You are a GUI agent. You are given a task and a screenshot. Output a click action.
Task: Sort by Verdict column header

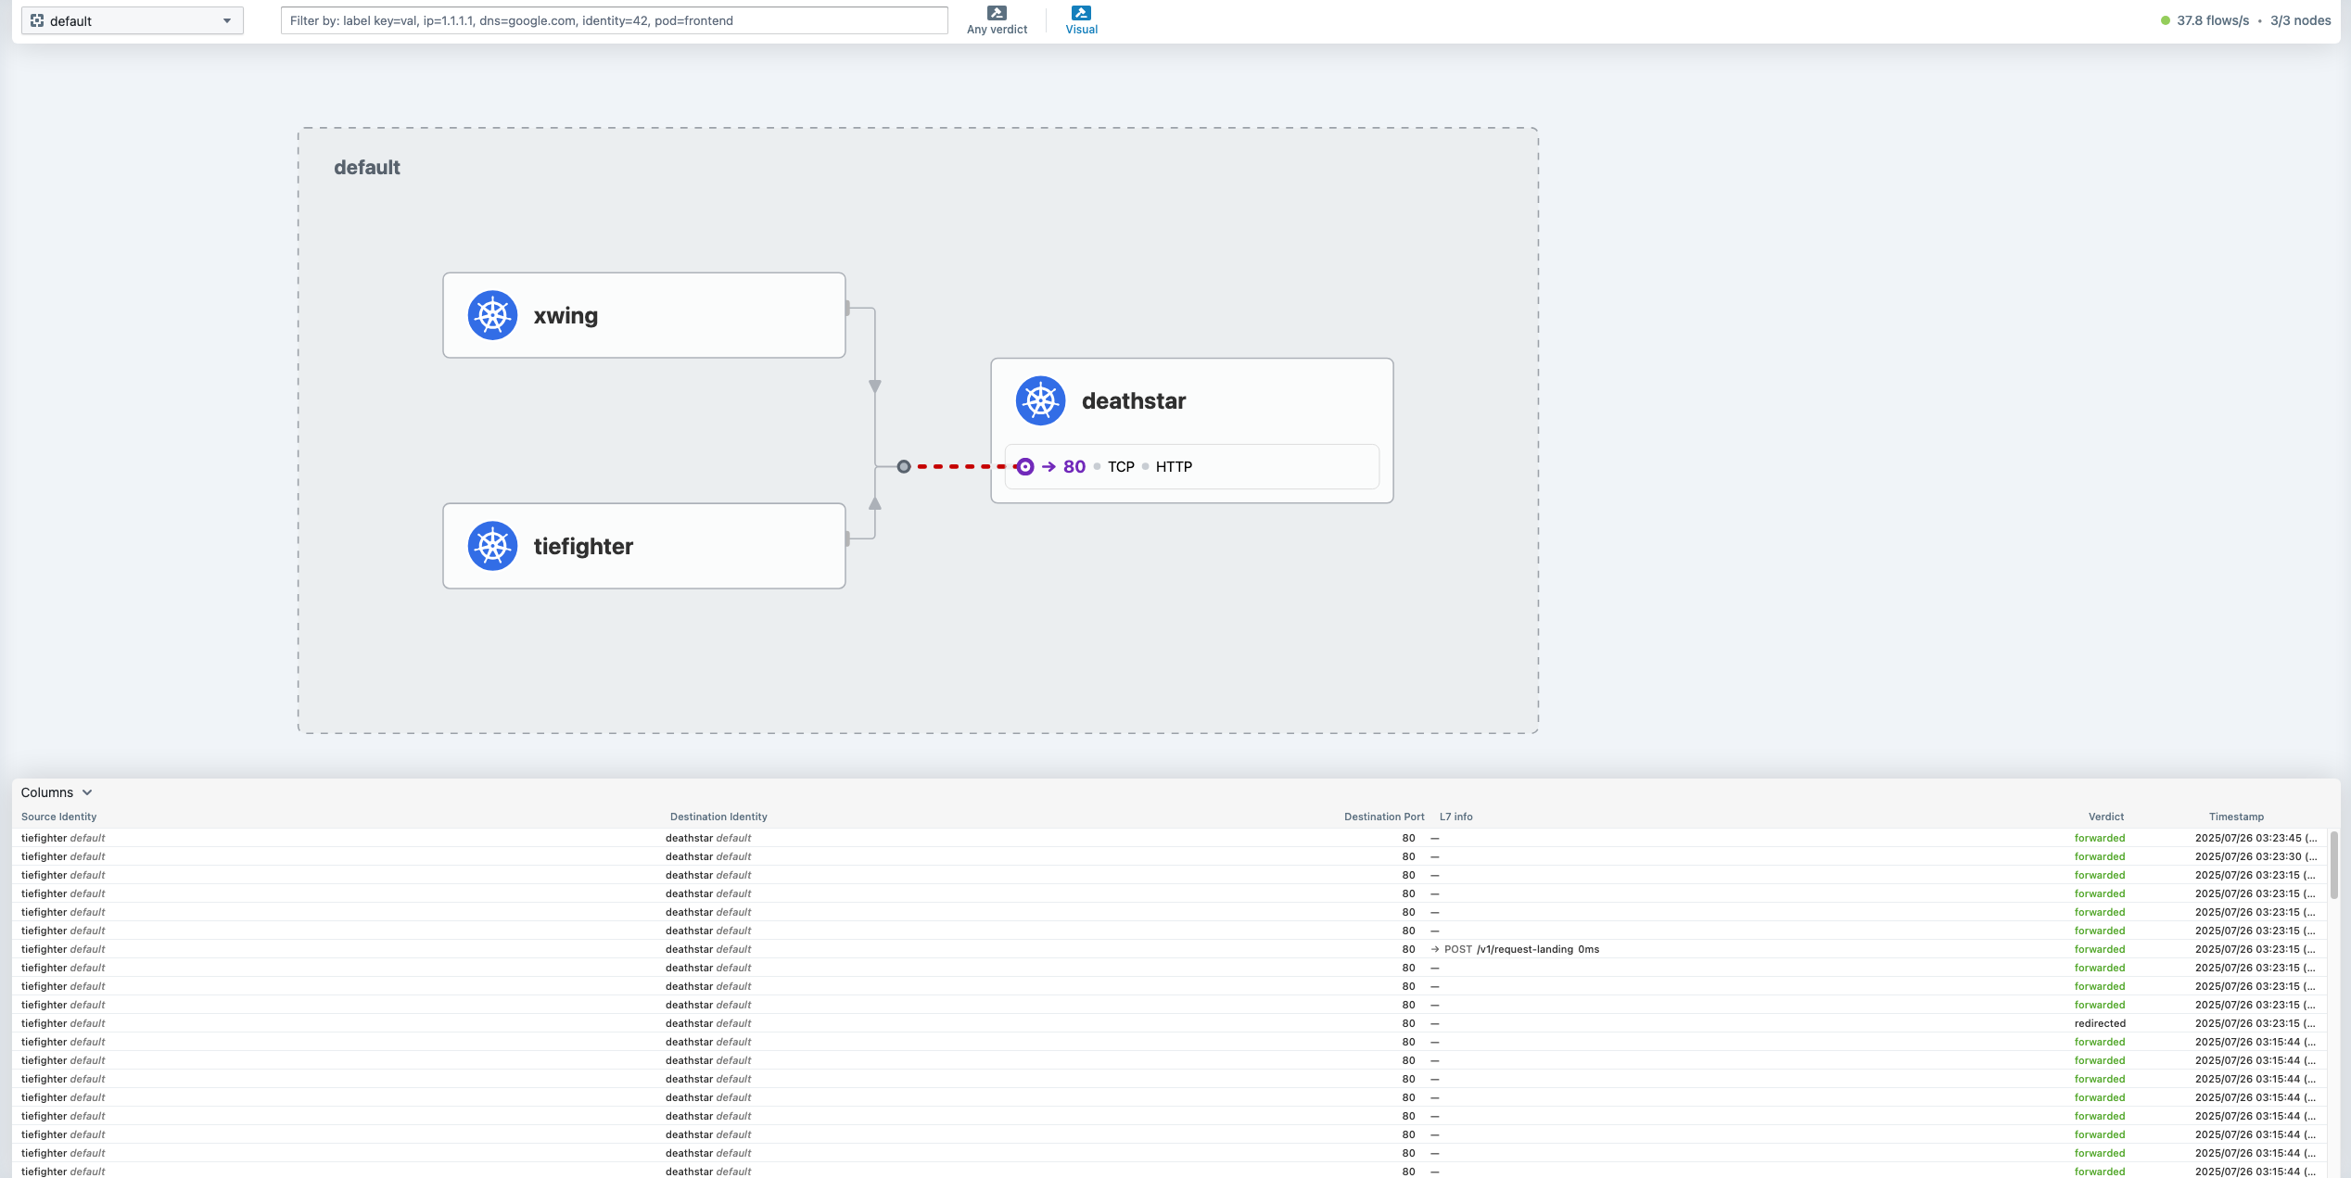pyautogui.click(x=2105, y=817)
